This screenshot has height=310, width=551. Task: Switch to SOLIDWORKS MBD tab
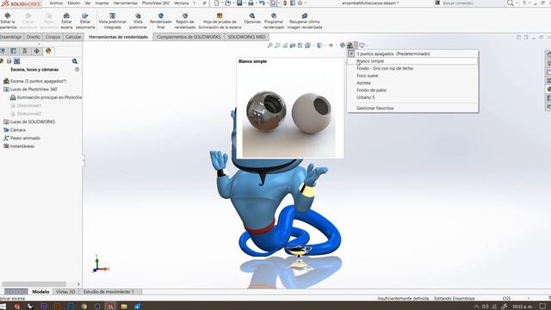point(247,37)
